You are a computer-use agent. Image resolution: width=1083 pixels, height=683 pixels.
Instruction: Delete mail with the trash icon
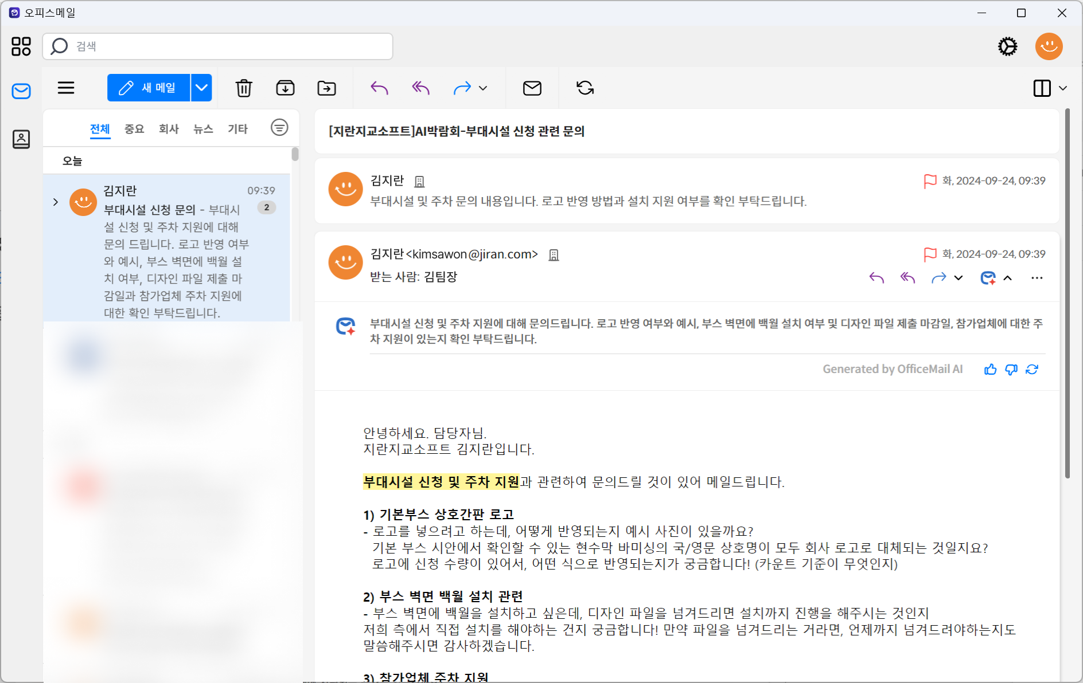point(244,88)
